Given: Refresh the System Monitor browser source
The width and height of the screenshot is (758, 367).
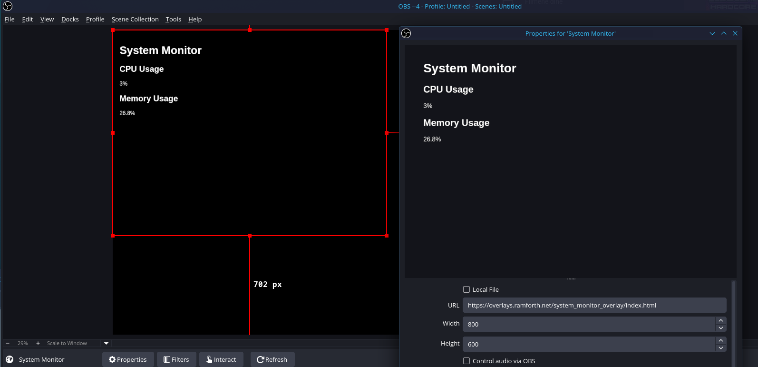Looking at the screenshot, I should click(x=272, y=359).
